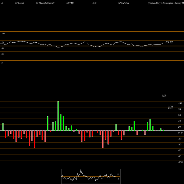Click the 50 label on the RSI axis
Image resolution: width=184 pixels, height=184 pixels.
tap(3, 48)
